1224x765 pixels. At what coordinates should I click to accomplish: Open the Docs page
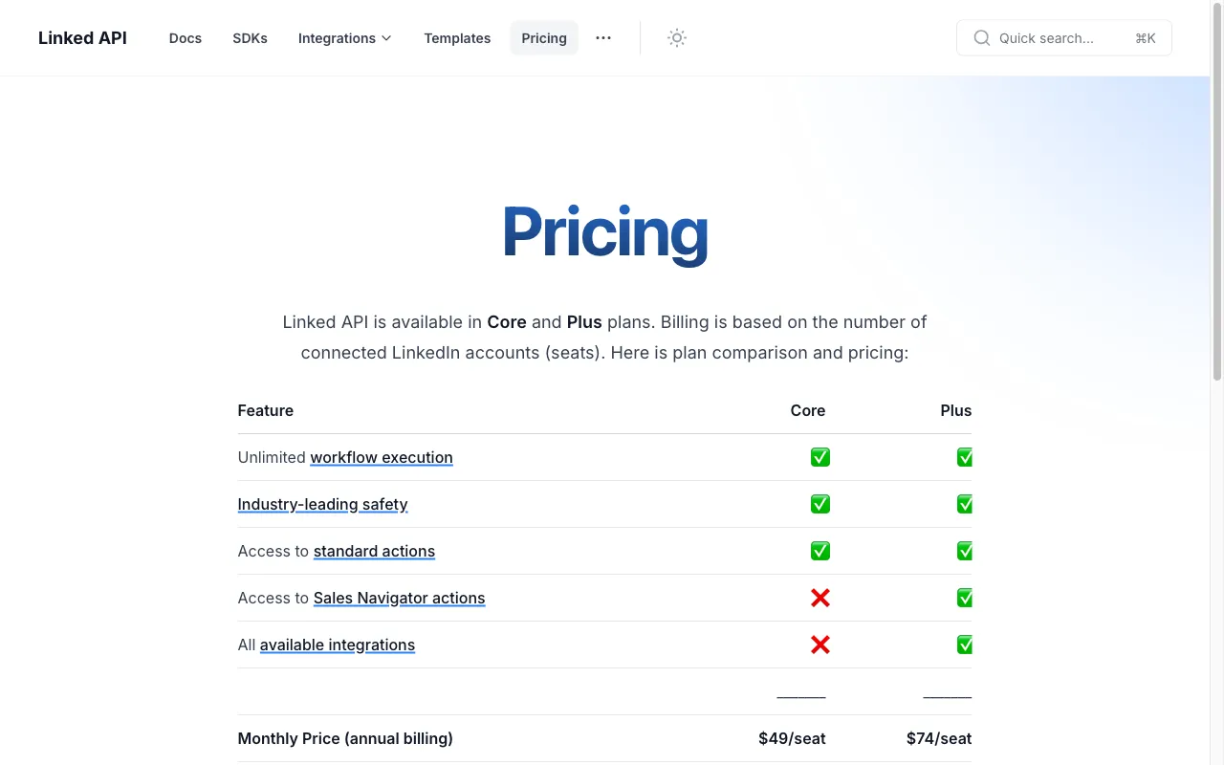pos(186,38)
